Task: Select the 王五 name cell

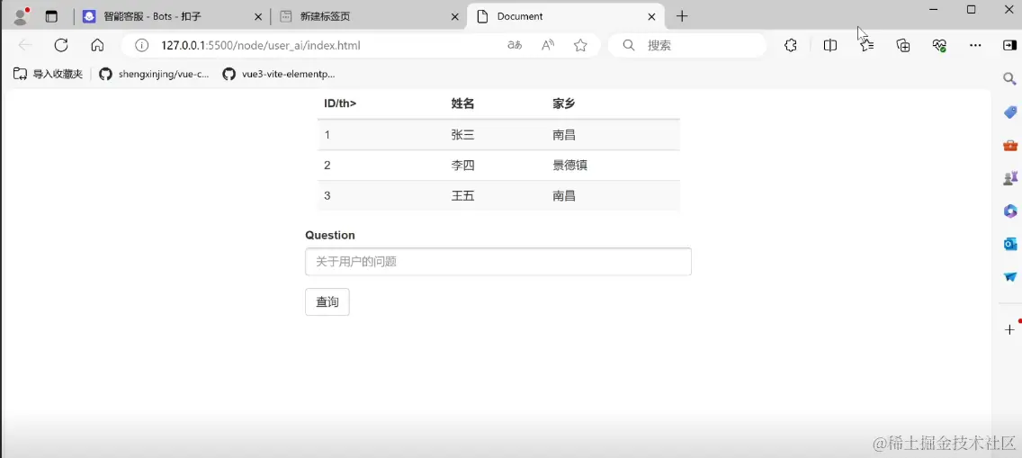Action: [x=462, y=195]
